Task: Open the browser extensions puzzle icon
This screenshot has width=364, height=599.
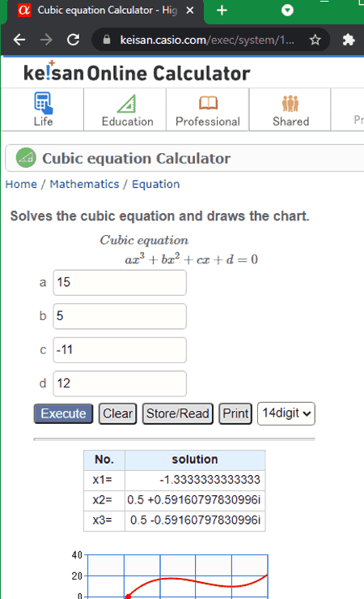Action: tap(349, 40)
